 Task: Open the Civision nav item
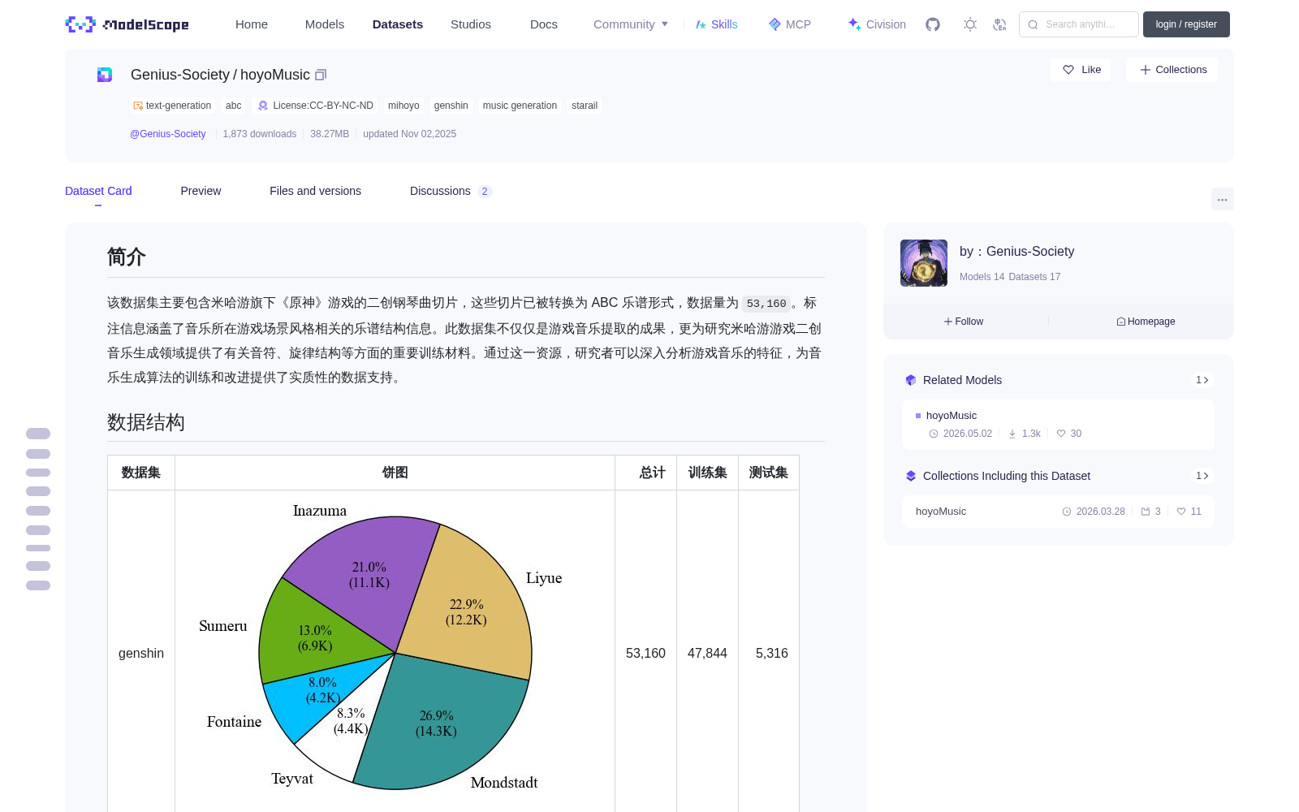(877, 24)
